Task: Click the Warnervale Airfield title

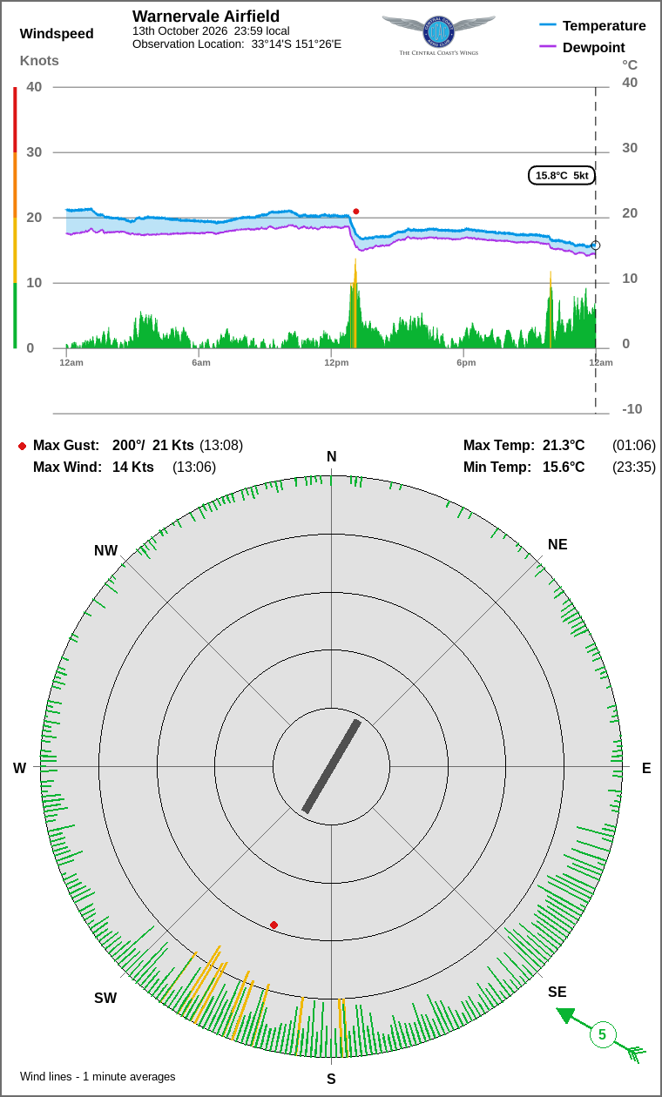Action: pyautogui.click(x=206, y=16)
